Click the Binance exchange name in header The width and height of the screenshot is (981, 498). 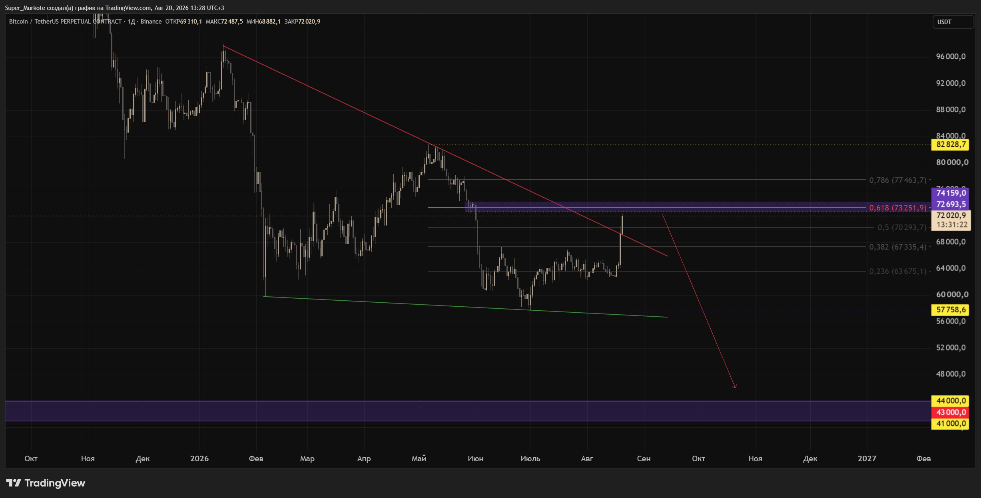pyautogui.click(x=151, y=22)
